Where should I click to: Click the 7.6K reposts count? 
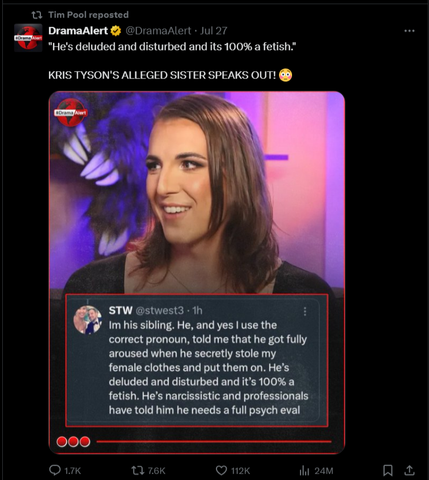(x=156, y=470)
